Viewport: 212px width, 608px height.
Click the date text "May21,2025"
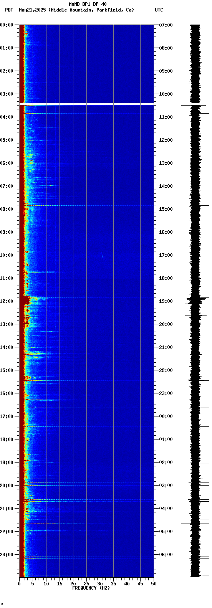(32, 10)
